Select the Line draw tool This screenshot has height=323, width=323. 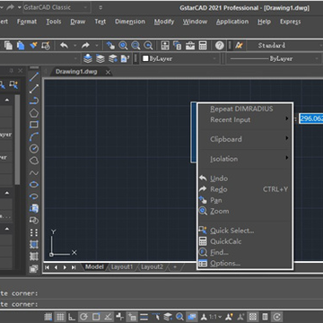coord(34,76)
